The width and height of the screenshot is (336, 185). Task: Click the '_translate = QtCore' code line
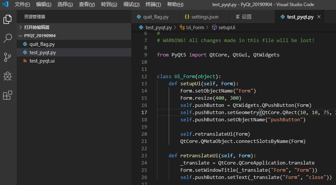pyautogui.click(x=247, y=163)
